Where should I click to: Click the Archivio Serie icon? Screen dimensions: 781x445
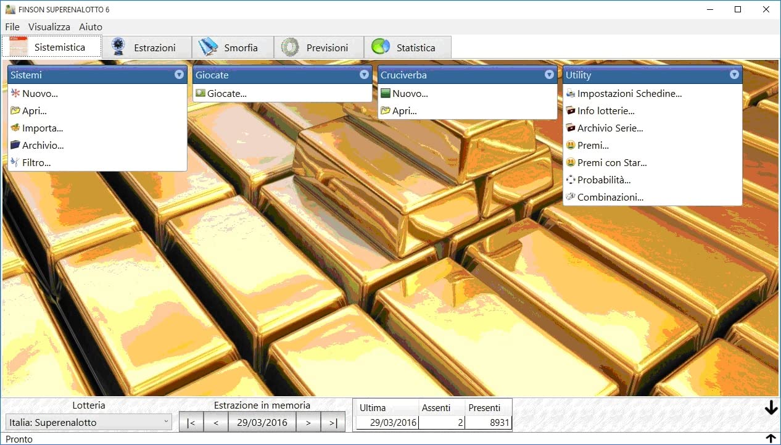pos(571,128)
